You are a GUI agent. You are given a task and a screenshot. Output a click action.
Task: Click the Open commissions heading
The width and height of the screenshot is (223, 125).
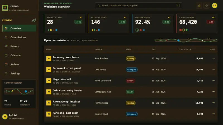point(56,40)
